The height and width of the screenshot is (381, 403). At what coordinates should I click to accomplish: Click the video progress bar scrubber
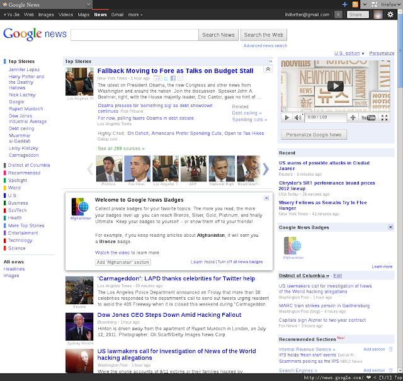[284, 109]
